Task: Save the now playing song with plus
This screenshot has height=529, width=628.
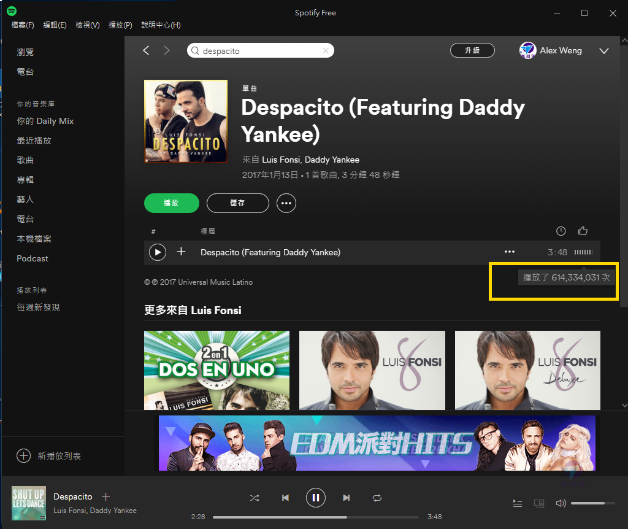Action: point(105,497)
